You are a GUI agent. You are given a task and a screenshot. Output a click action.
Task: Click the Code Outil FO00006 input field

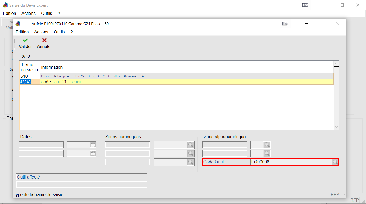290,162
